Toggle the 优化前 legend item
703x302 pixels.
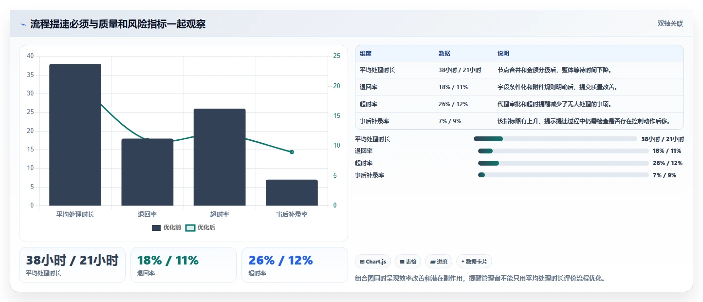point(166,227)
